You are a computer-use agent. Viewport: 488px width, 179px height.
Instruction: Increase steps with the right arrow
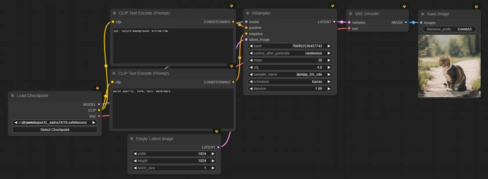pos(329,60)
